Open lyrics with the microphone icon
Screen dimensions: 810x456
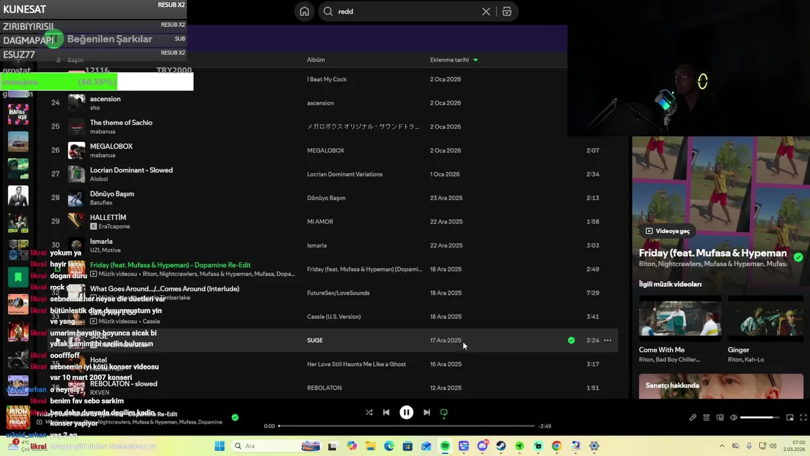(x=693, y=417)
